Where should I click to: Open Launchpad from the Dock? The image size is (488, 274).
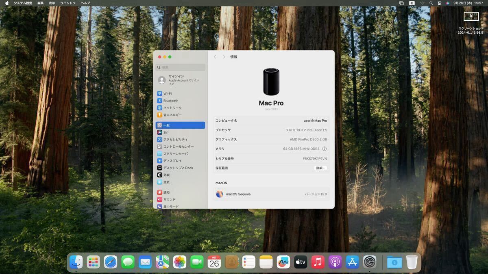point(94,262)
